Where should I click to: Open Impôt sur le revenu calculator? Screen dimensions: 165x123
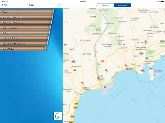[26, 17]
